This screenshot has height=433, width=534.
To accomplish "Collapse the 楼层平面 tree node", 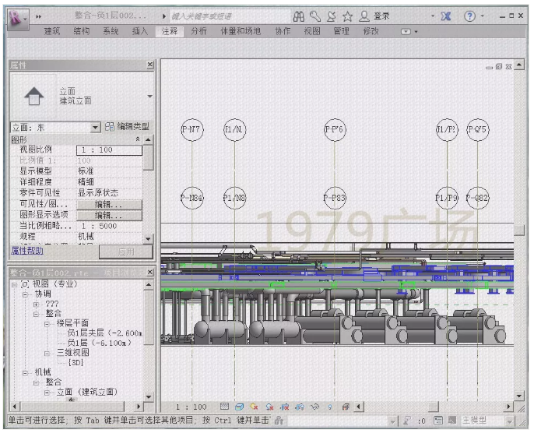I will (47, 323).
